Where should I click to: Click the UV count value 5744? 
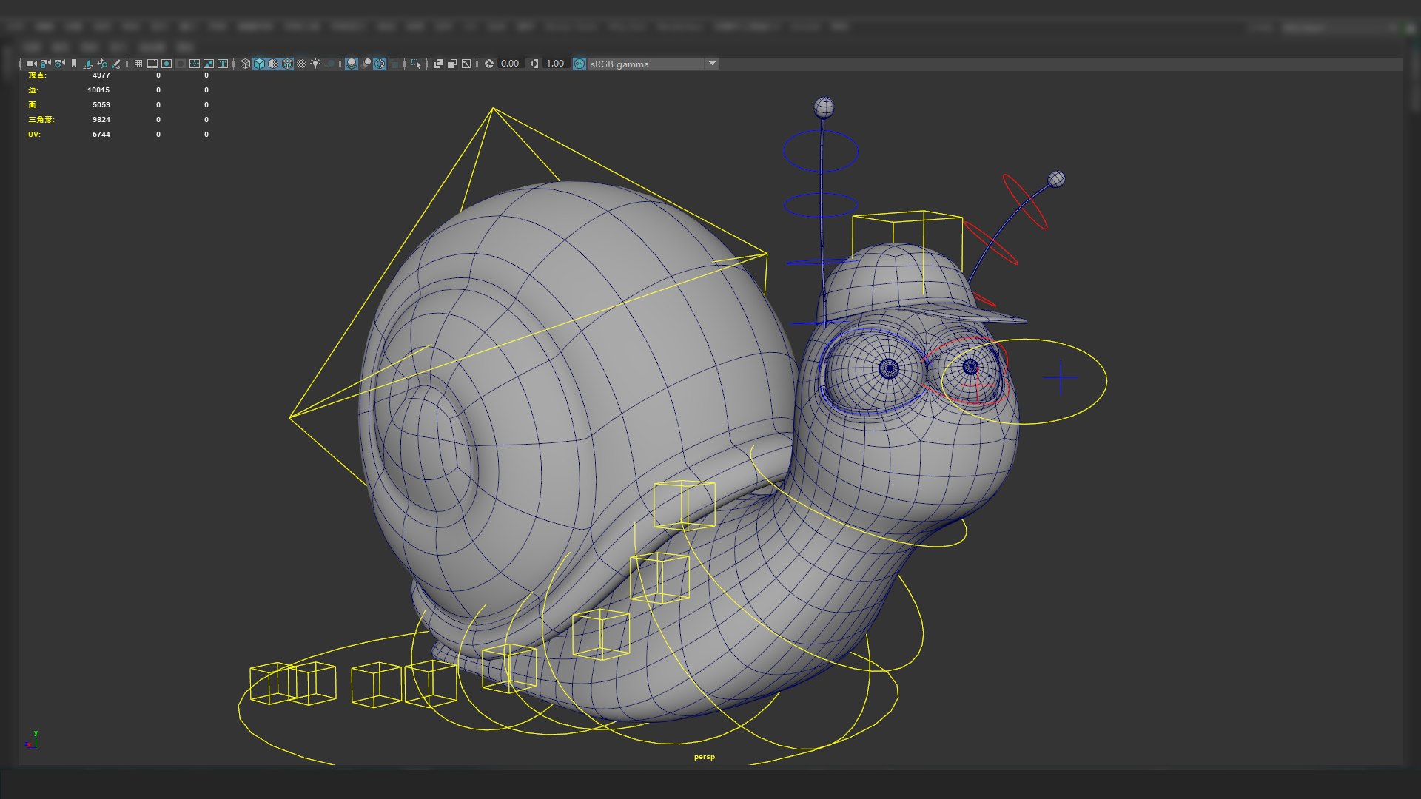101,135
